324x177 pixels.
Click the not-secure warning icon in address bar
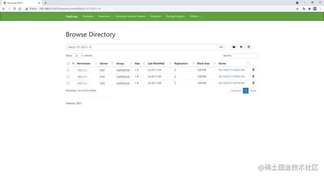coord(27,9)
